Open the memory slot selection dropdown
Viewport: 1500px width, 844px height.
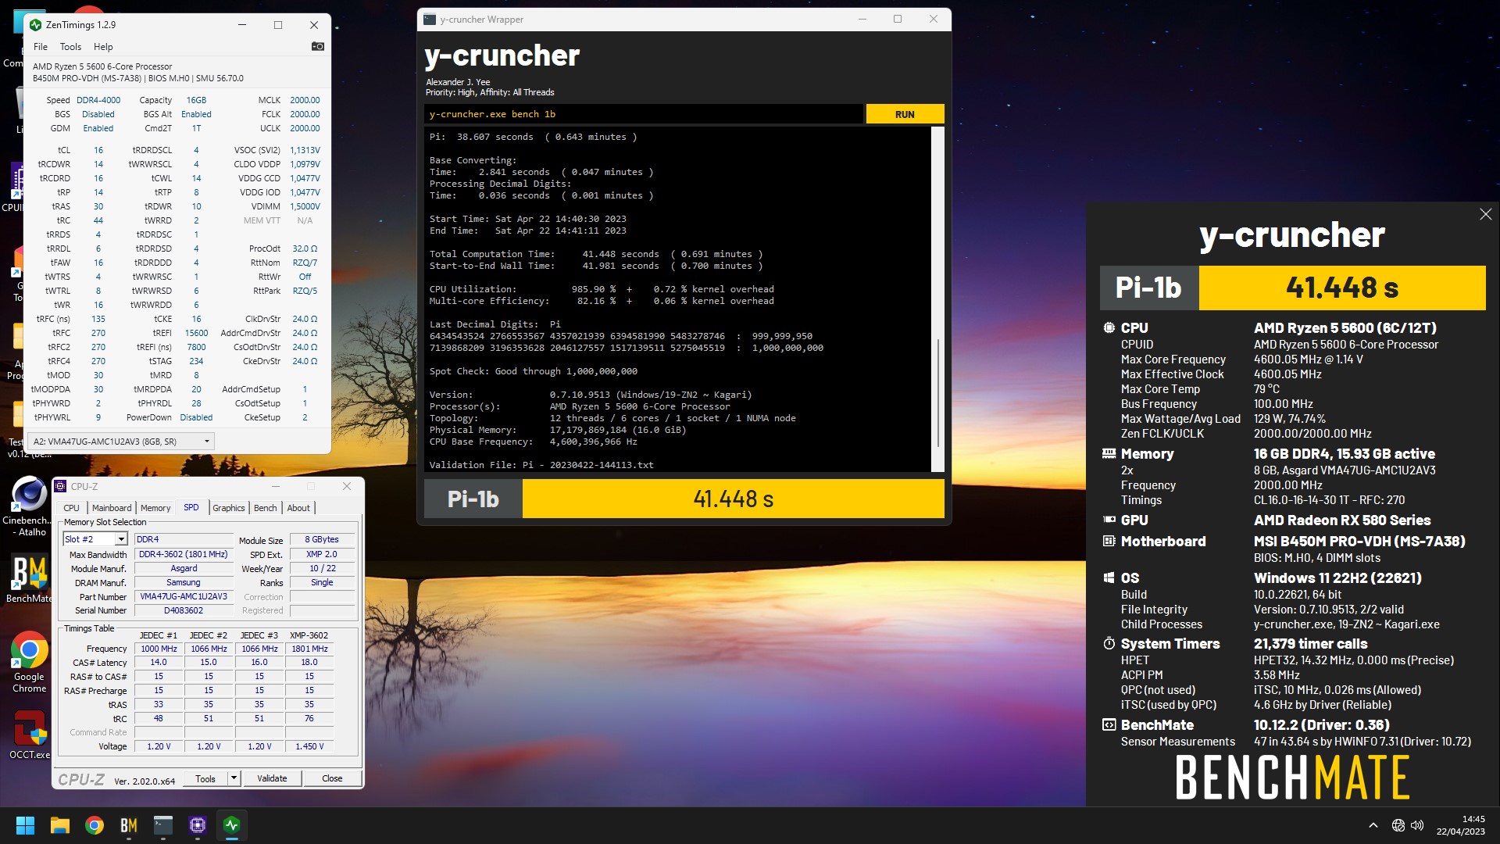point(95,539)
